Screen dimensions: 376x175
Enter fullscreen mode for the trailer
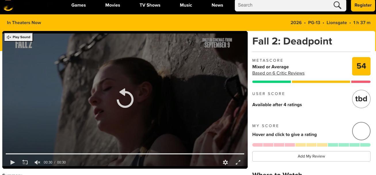tap(238, 162)
